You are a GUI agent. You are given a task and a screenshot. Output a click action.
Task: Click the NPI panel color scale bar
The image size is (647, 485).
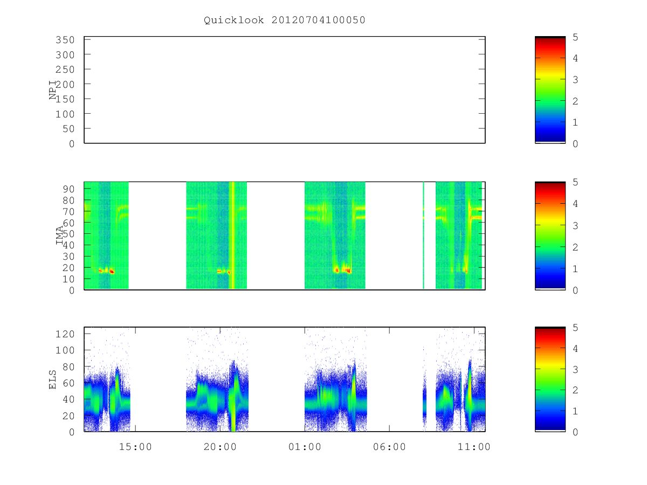(550, 90)
